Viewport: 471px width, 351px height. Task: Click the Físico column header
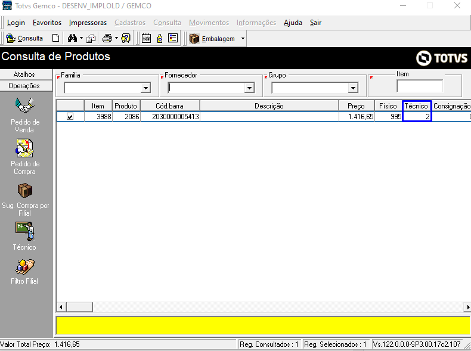[x=388, y=105]
